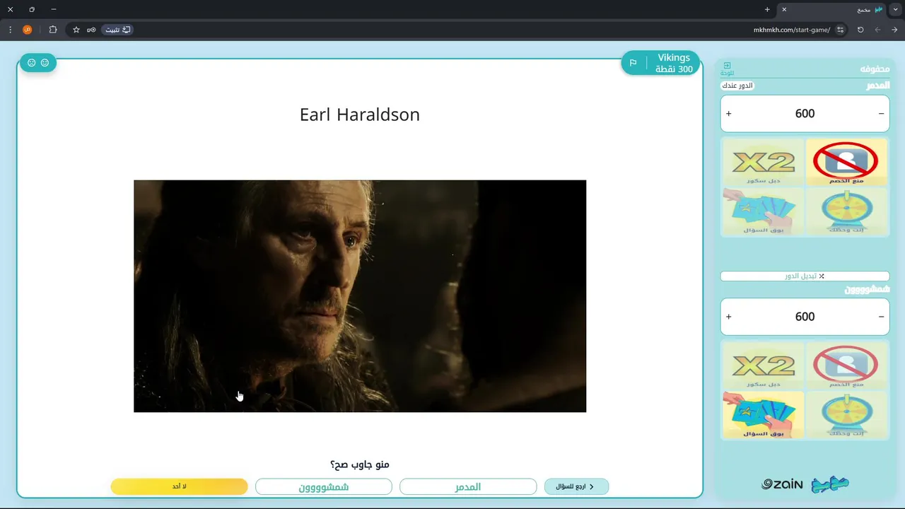This screenshot has height=509, width=905.
Task: Click the flag icon beside Vikings
Action: [x=633, y=63]
